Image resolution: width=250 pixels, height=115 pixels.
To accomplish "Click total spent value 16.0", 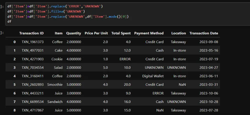I will click(x=127, y=102).
